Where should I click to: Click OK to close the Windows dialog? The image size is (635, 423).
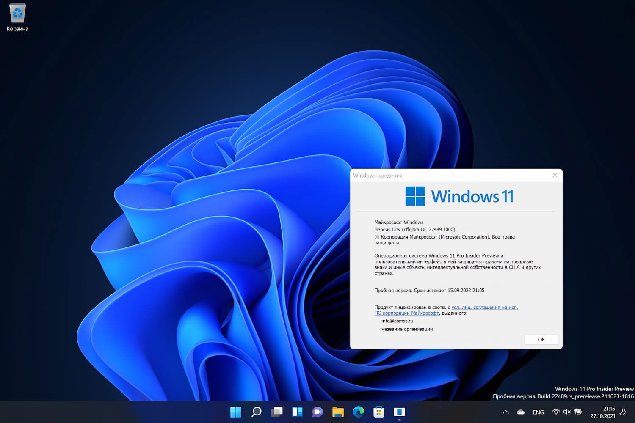click(x=541, y=339)
